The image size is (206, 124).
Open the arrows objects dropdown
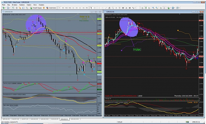point(135,8)
